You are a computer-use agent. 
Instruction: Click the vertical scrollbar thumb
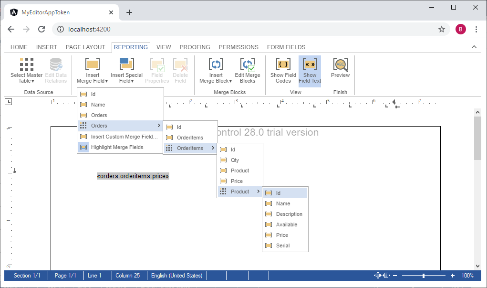tap(477, 139)
